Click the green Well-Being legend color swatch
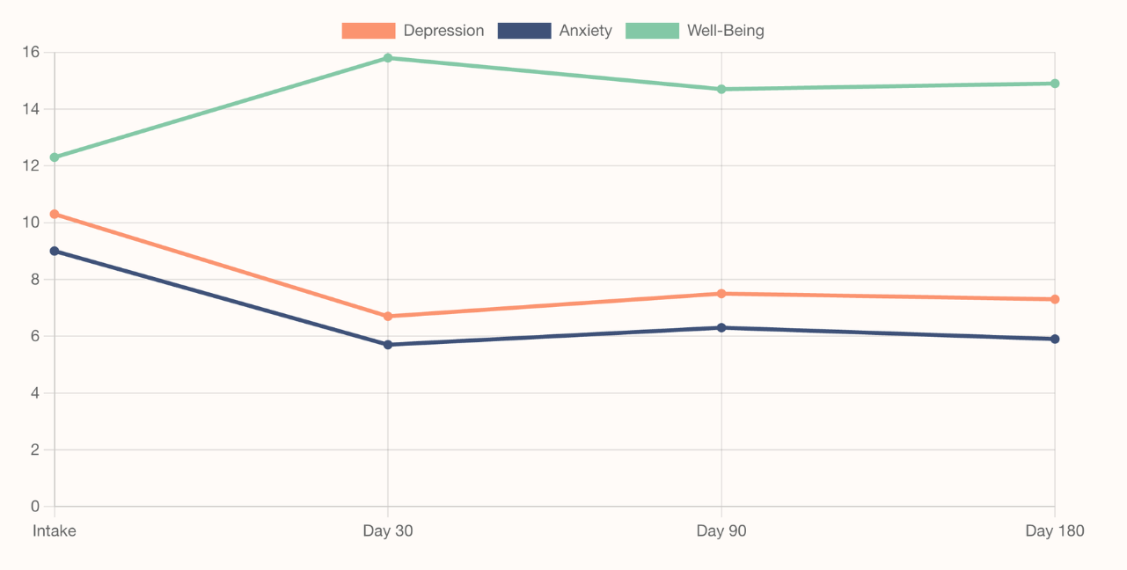The image size is (1127, 570). (x=652, y=31)
